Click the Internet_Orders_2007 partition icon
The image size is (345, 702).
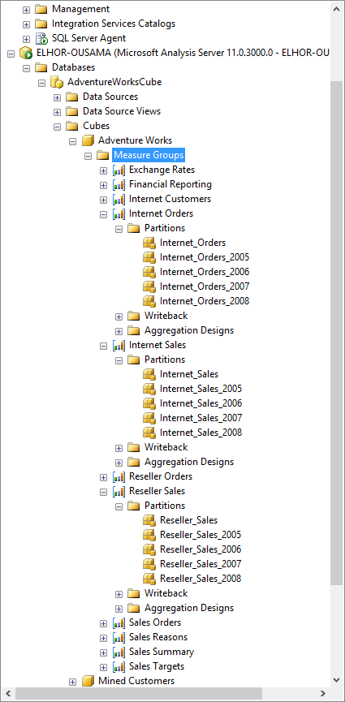point(149,286)
